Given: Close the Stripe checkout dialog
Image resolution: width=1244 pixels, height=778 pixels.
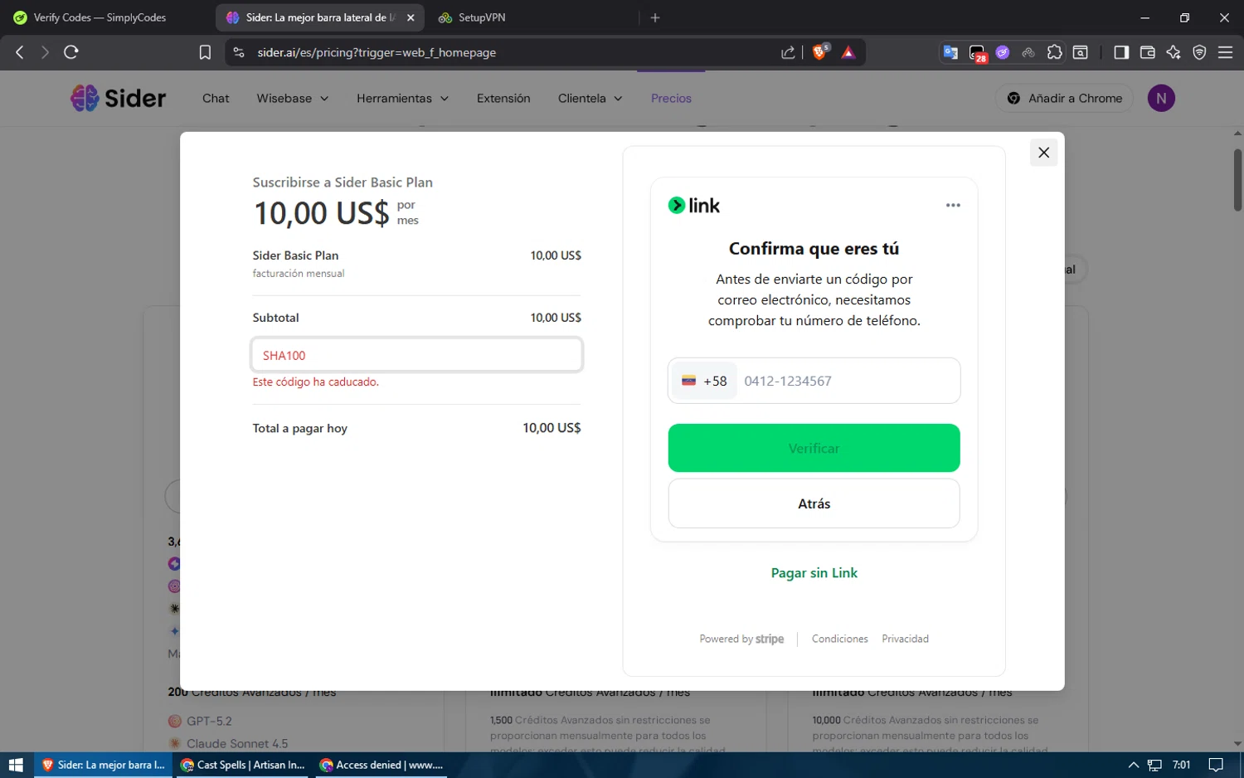Looking at the screenshot, I should click(1043, 153).
